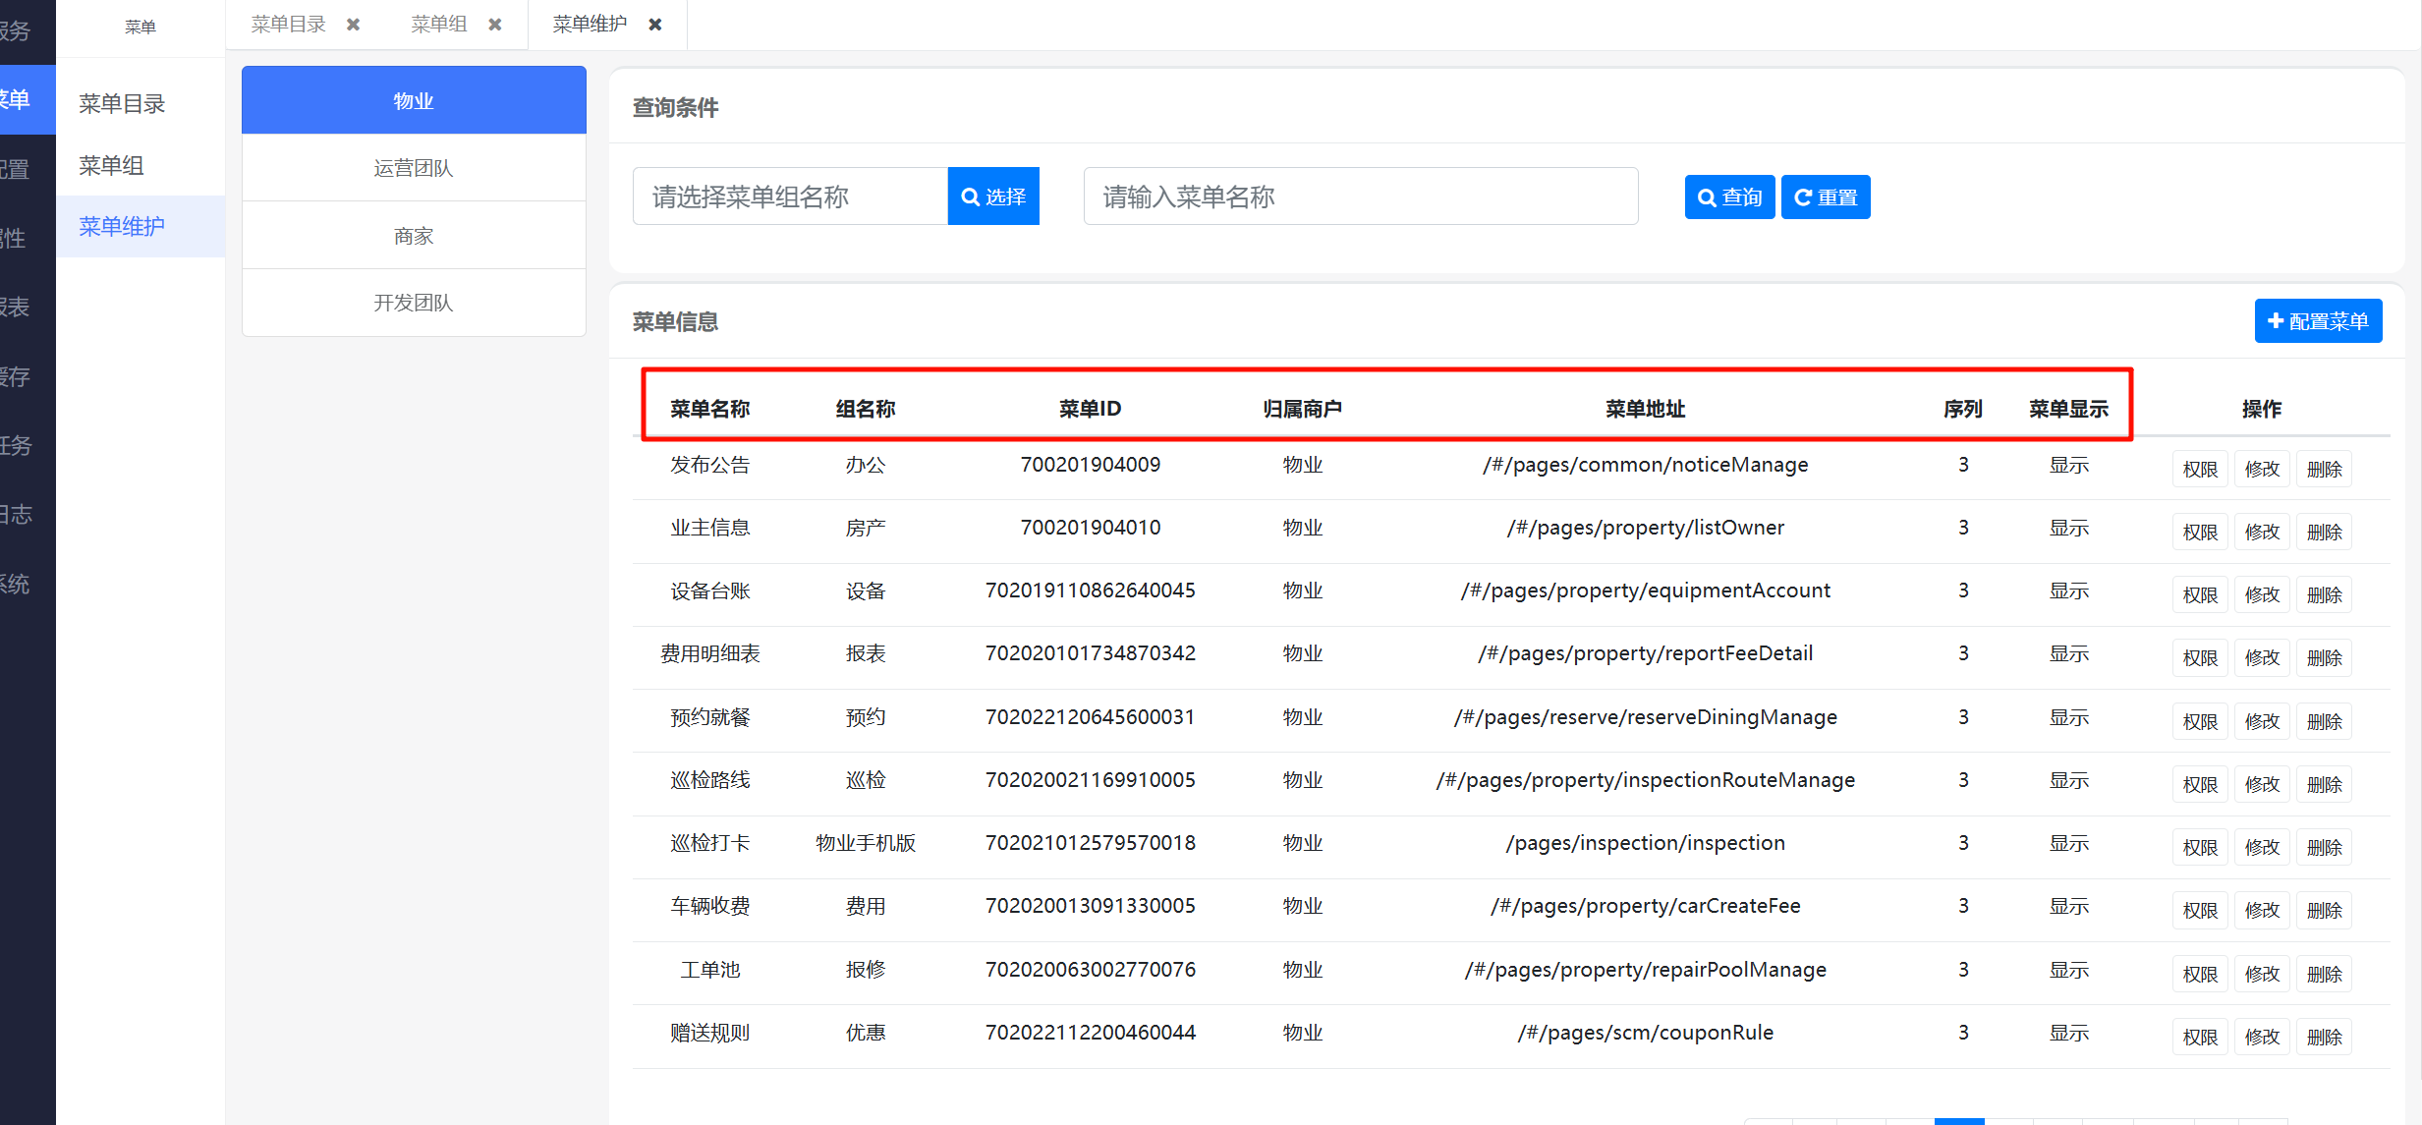Click the 菜单名称 column header
Viewport: 2422px width, 1125px height.
pyautogui.click(x=709, y=409)
